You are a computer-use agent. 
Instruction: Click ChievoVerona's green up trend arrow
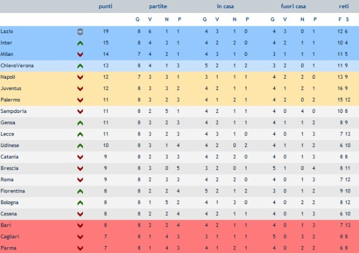pyautogui.click(x=80, y=66)
